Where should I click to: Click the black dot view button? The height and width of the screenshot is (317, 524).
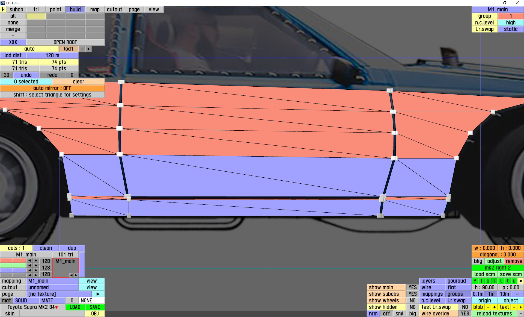[520, 281]
